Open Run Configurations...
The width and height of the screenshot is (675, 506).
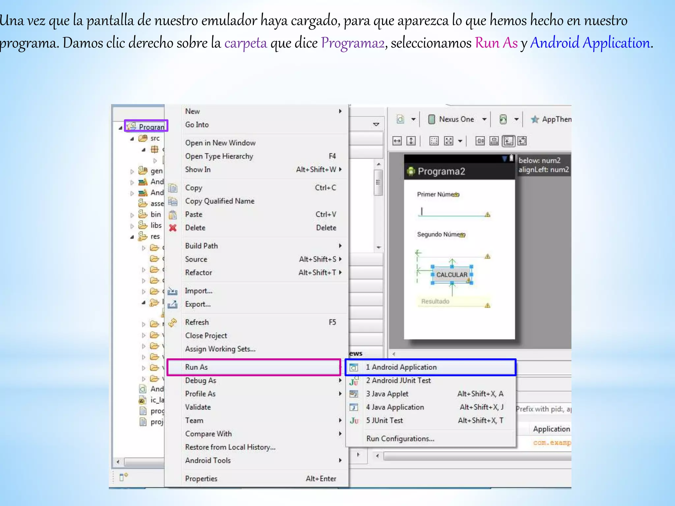pyautogui.click(x=430, y=439)
